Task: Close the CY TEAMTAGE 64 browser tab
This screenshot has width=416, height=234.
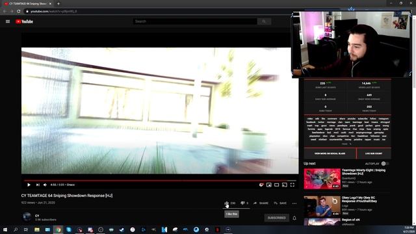Action: pos(51,4)
